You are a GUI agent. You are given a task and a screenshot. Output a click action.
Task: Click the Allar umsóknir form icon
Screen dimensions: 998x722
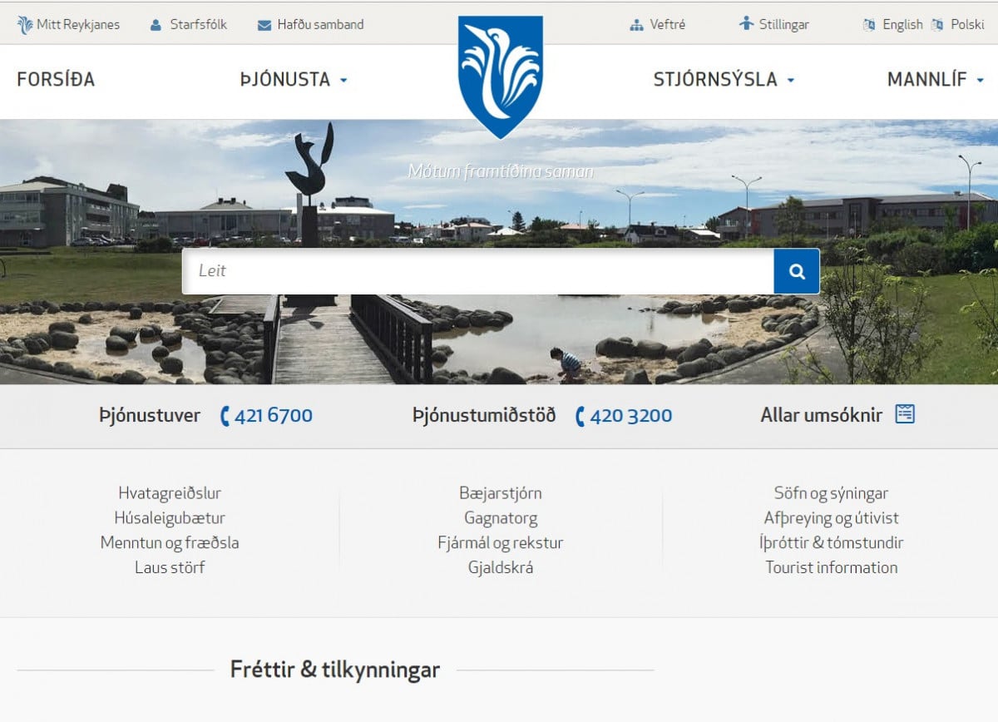click(x=905, y=413)
